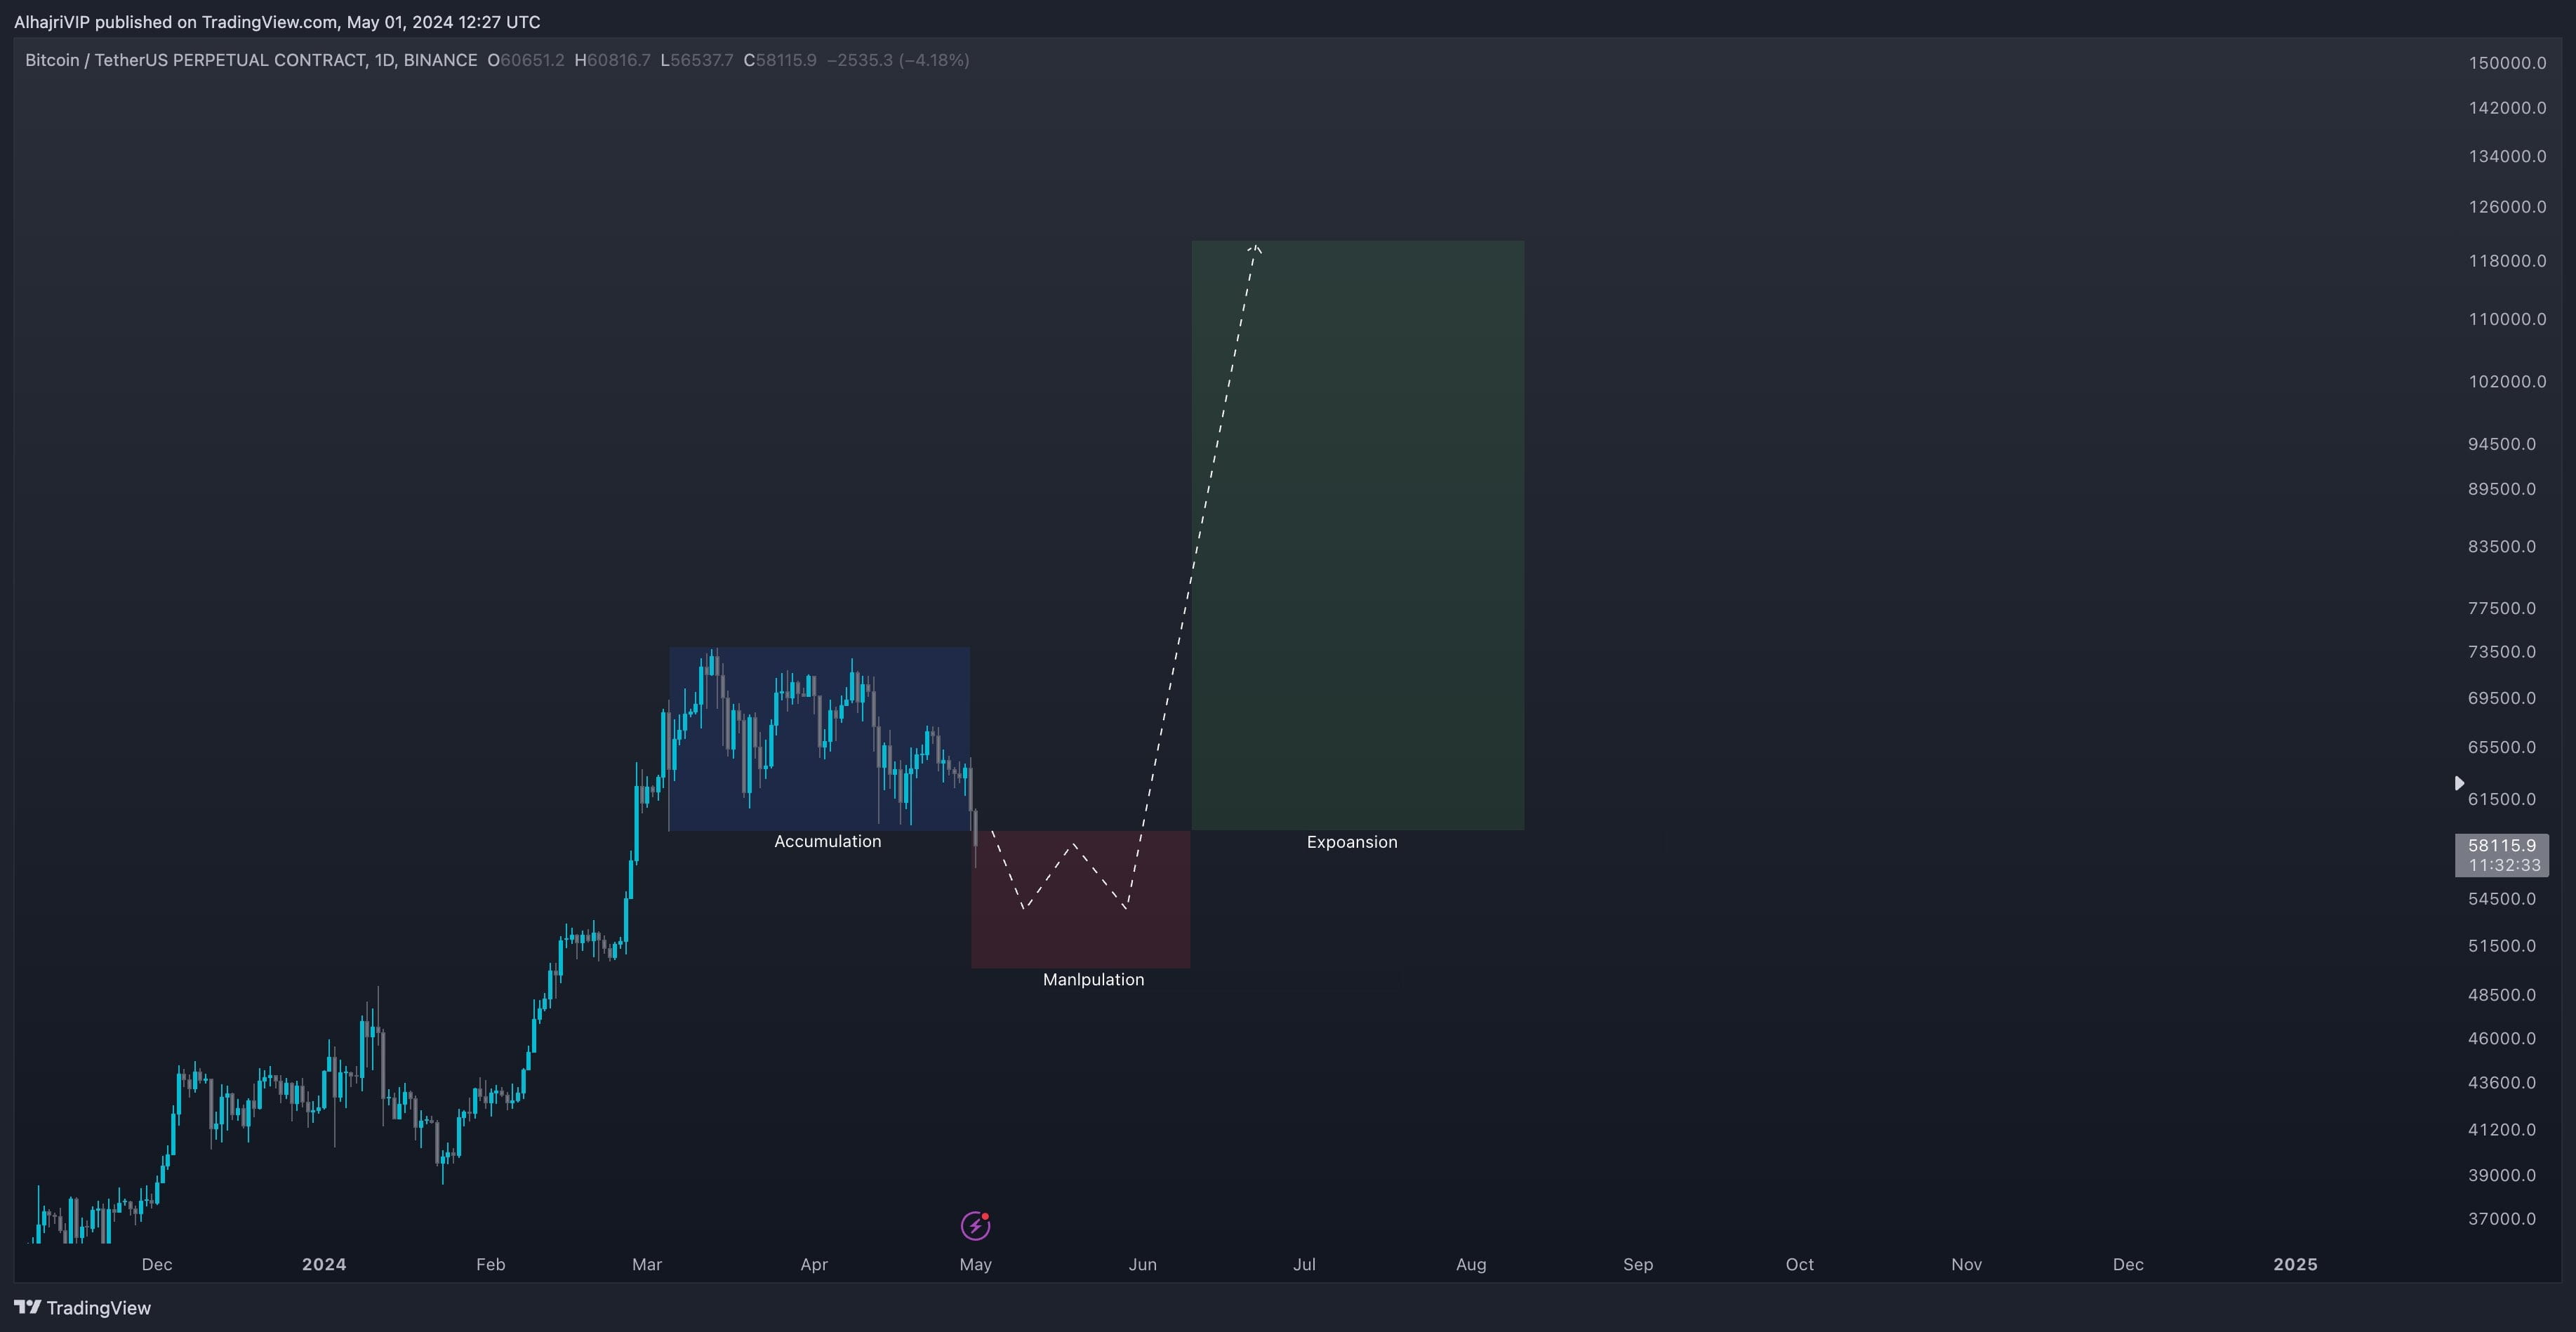The image size is (2576, 1332).
Task: Select the Expoansion label
Action: pyautogui.click(x=1352, y=842)
